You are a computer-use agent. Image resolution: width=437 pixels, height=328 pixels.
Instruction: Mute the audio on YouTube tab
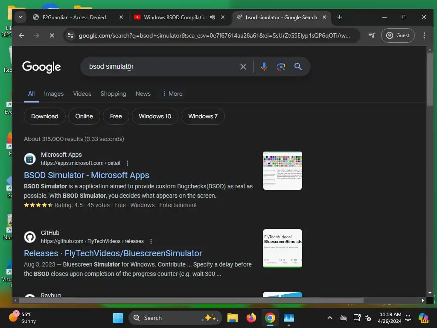pos(213,17)
